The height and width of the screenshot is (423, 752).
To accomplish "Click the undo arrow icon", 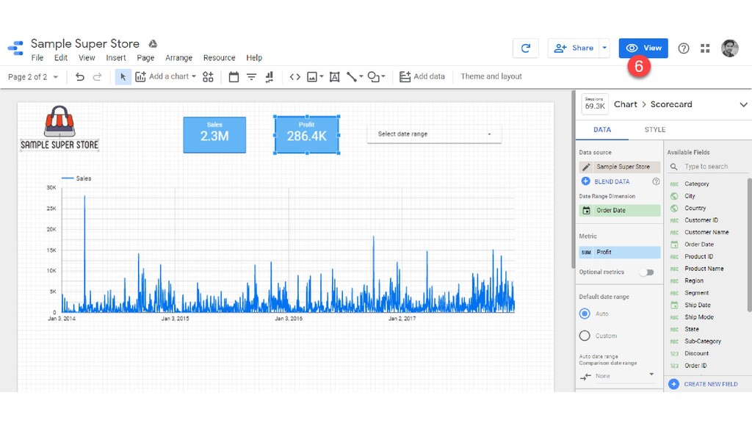I will 80,76.
